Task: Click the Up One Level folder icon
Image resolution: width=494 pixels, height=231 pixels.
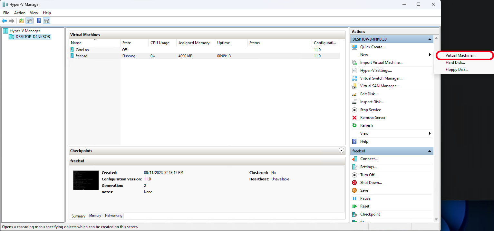Action: pyautogui.click(x=22, y=21)
